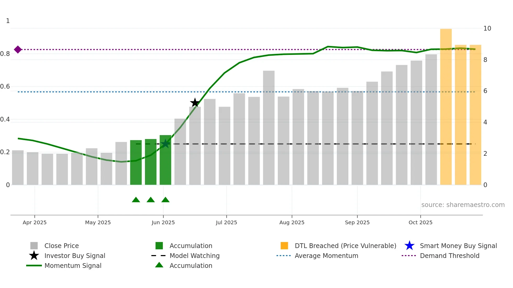Click the Jul 2025 axis label
Screen dimensions: 513x288
[226, 222]
